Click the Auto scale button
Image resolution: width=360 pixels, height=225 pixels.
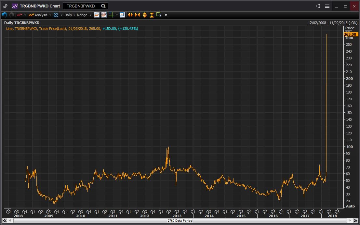[x=350, y=206]
